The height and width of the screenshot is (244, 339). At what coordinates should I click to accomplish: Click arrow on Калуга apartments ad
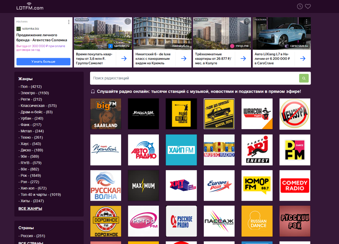point(243,58)
